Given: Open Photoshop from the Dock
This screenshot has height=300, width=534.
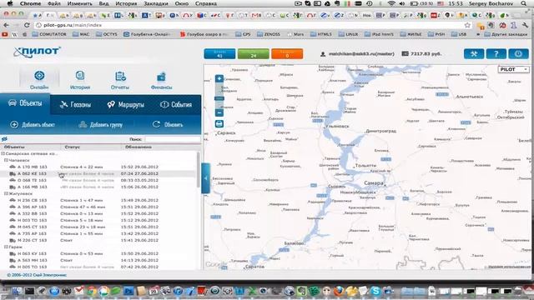Looking at the screenshot, I should (128, 291).
